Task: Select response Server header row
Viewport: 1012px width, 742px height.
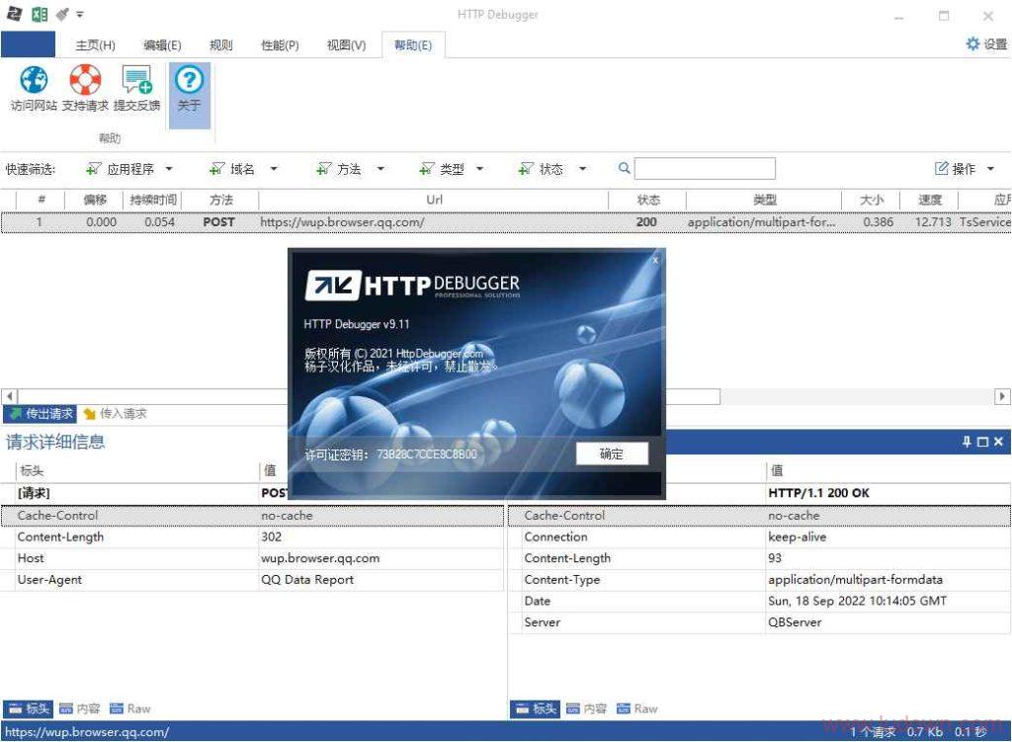Action: [759, 622]
